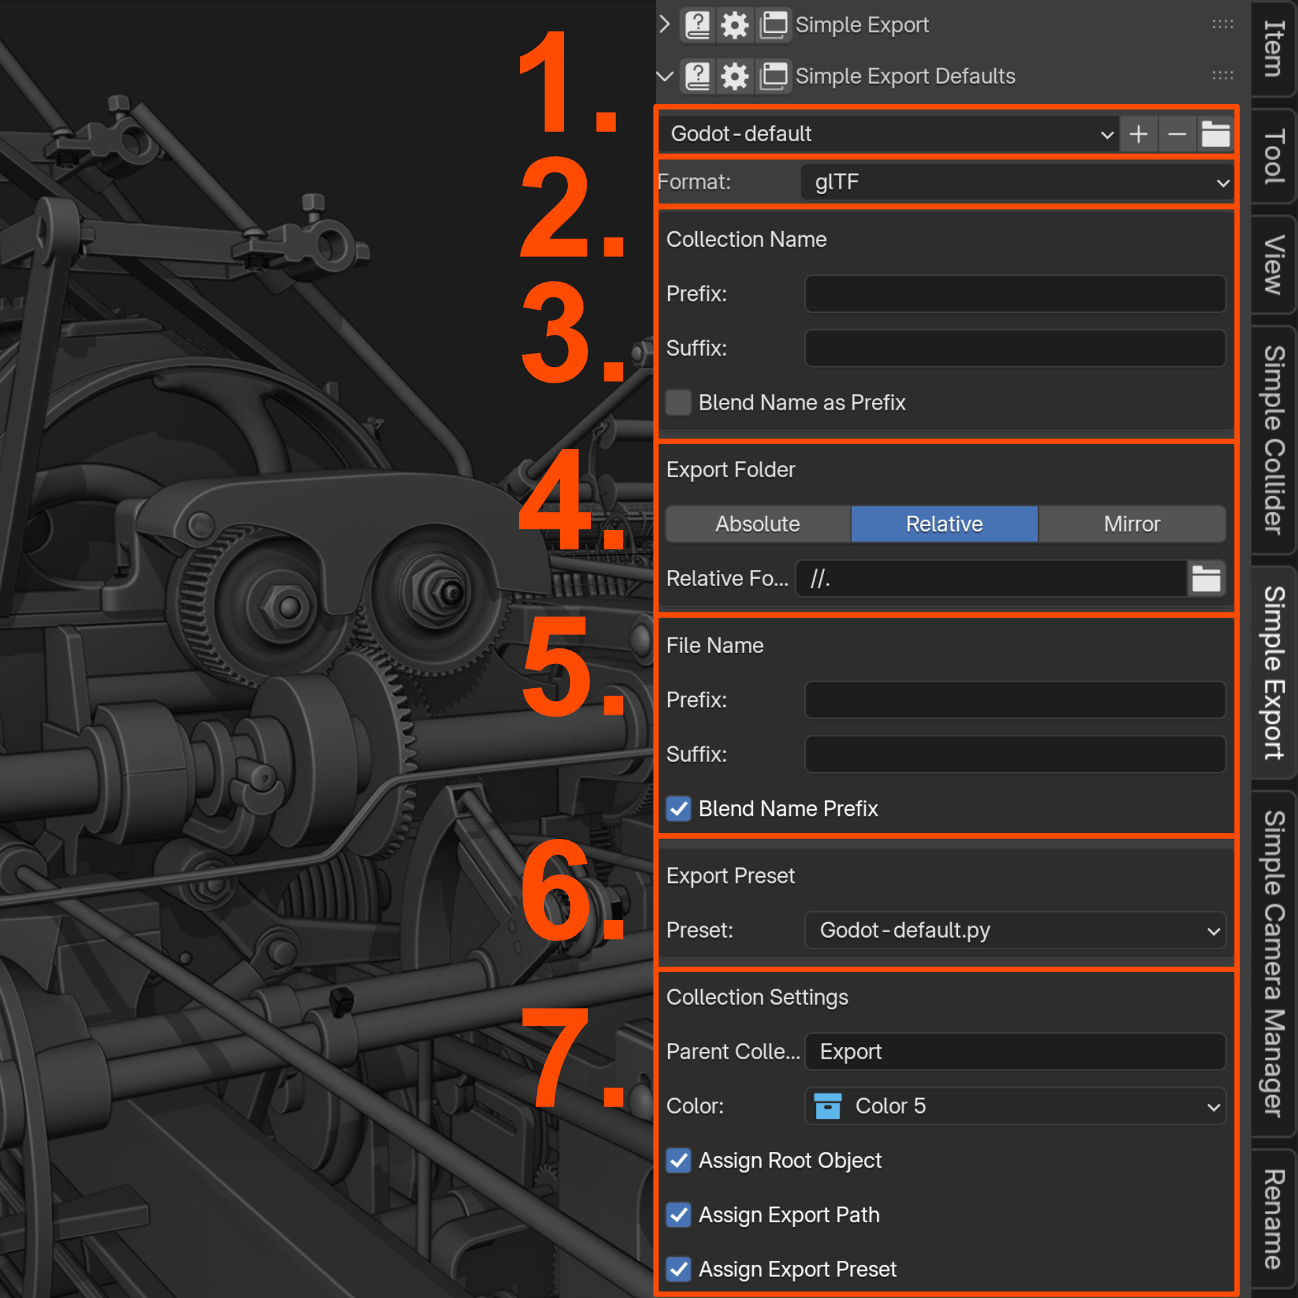This screenshot has width=1298, height=1298.
Task: Click the Export Folder heading
Action: 731,469
